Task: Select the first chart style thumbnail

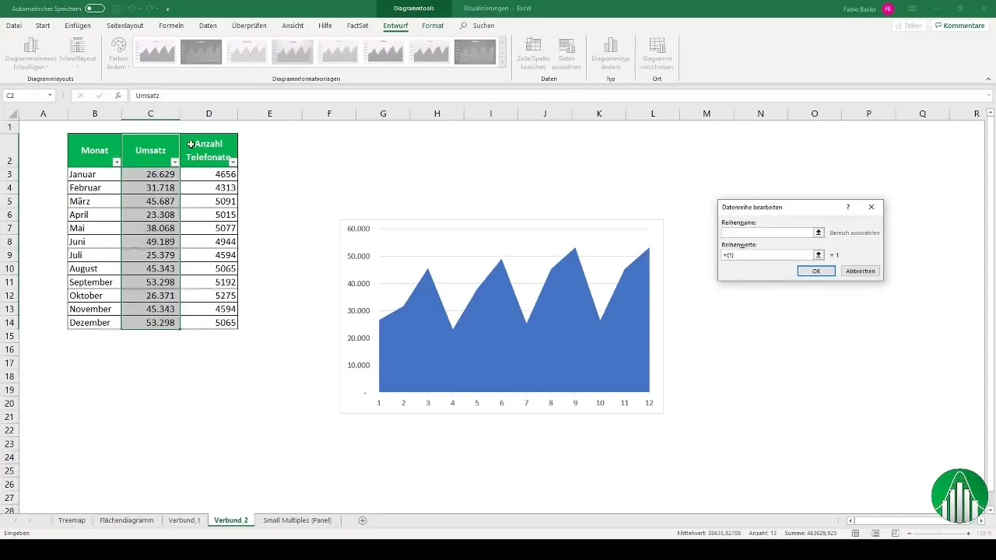Action: [156, 52]
